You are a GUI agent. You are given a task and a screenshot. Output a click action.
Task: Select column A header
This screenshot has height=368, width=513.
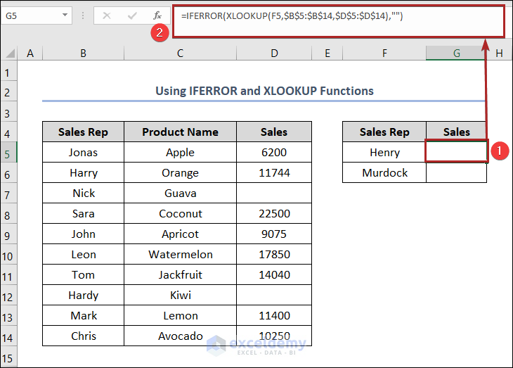click(30, 53)
